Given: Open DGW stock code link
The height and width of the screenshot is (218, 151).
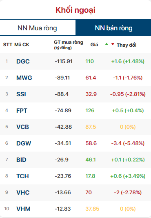Looking at the screenshot, I should [24, 143].
